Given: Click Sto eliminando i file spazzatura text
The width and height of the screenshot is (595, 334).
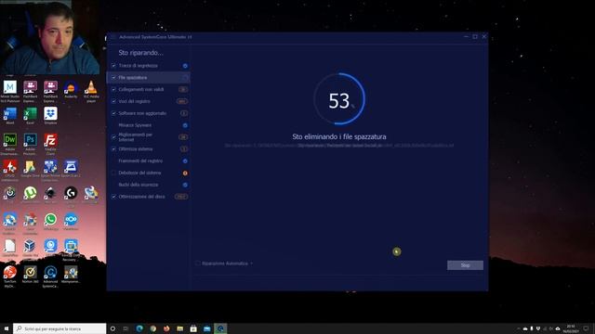Looking at the screenshot, I should (339, 136).
